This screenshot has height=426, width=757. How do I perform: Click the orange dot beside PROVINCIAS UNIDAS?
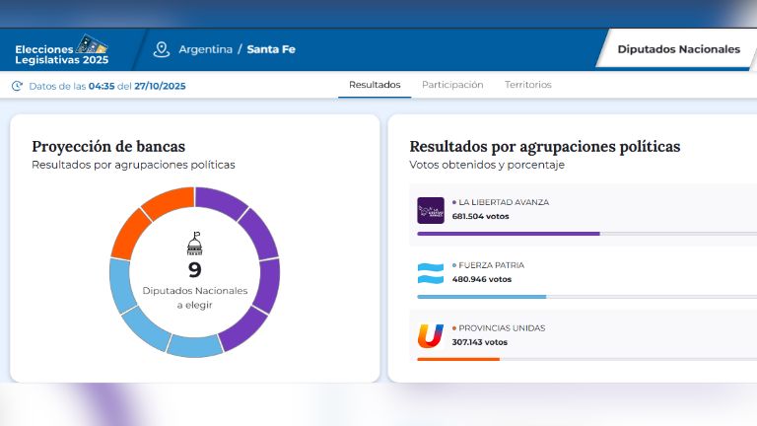(454, 328)
